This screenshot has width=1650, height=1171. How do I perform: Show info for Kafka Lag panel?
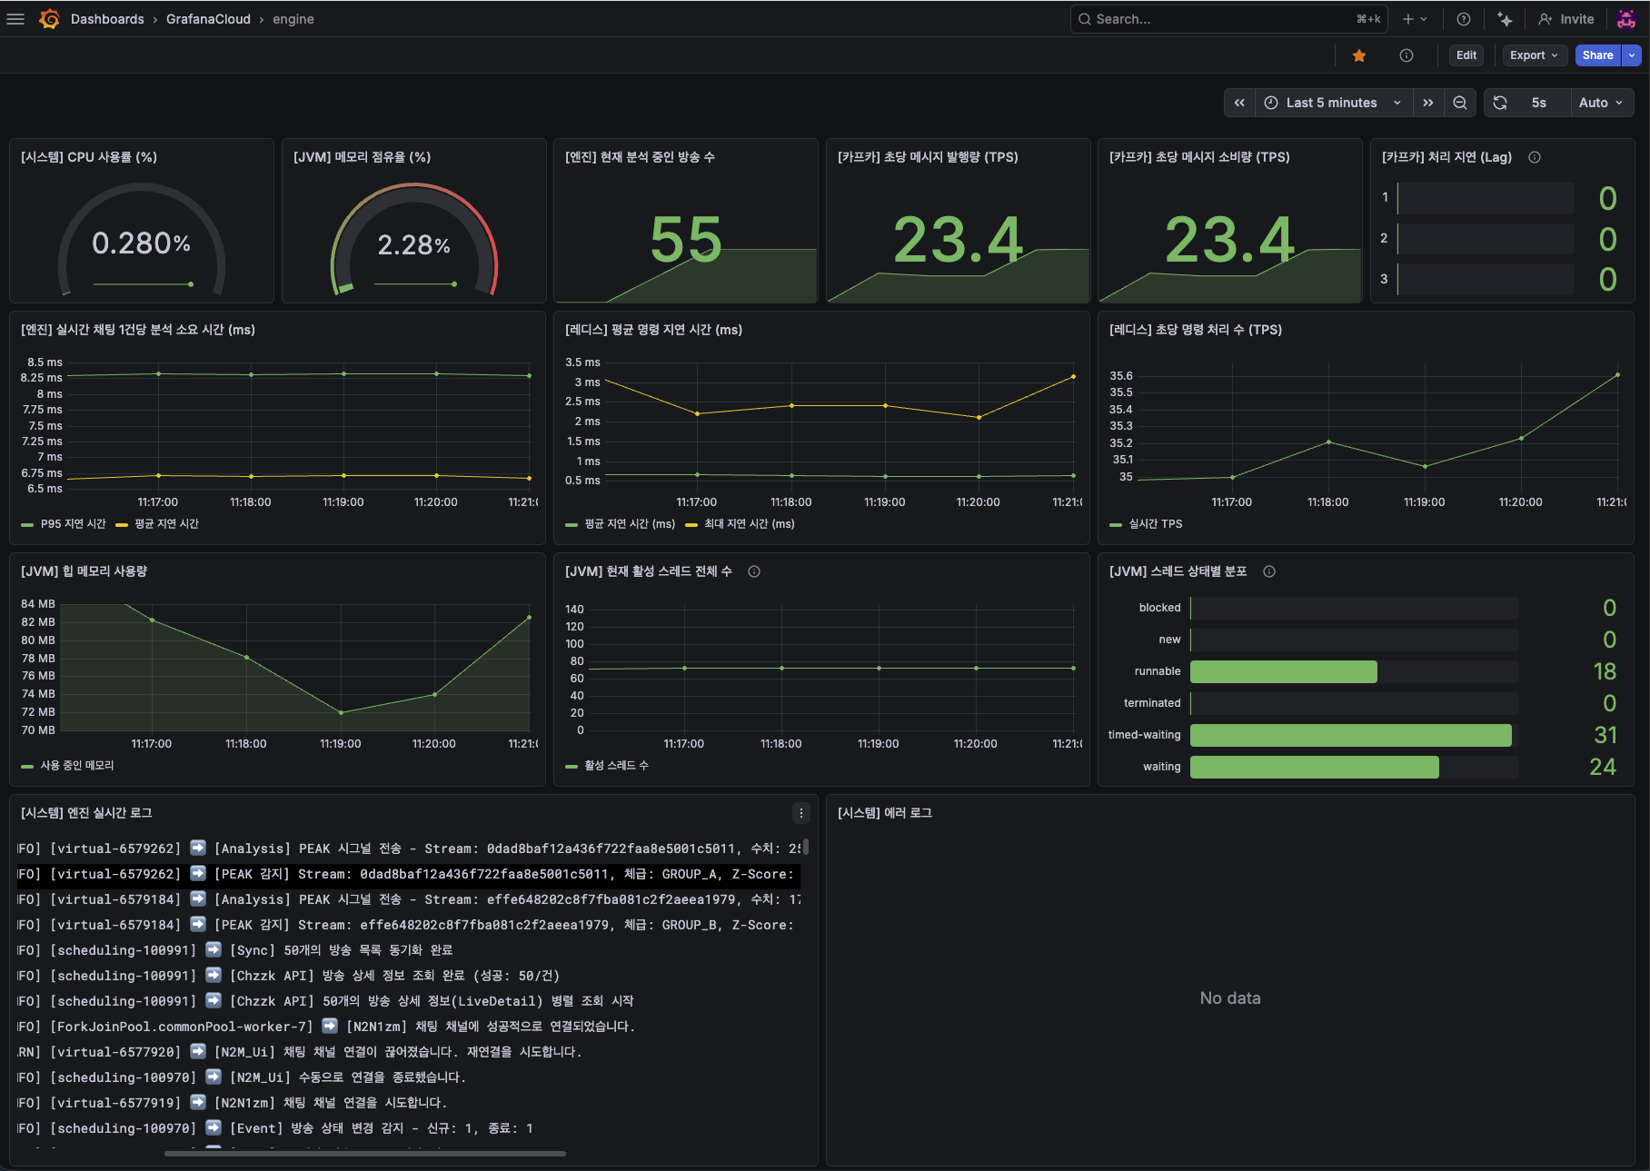click(1535, 157)
